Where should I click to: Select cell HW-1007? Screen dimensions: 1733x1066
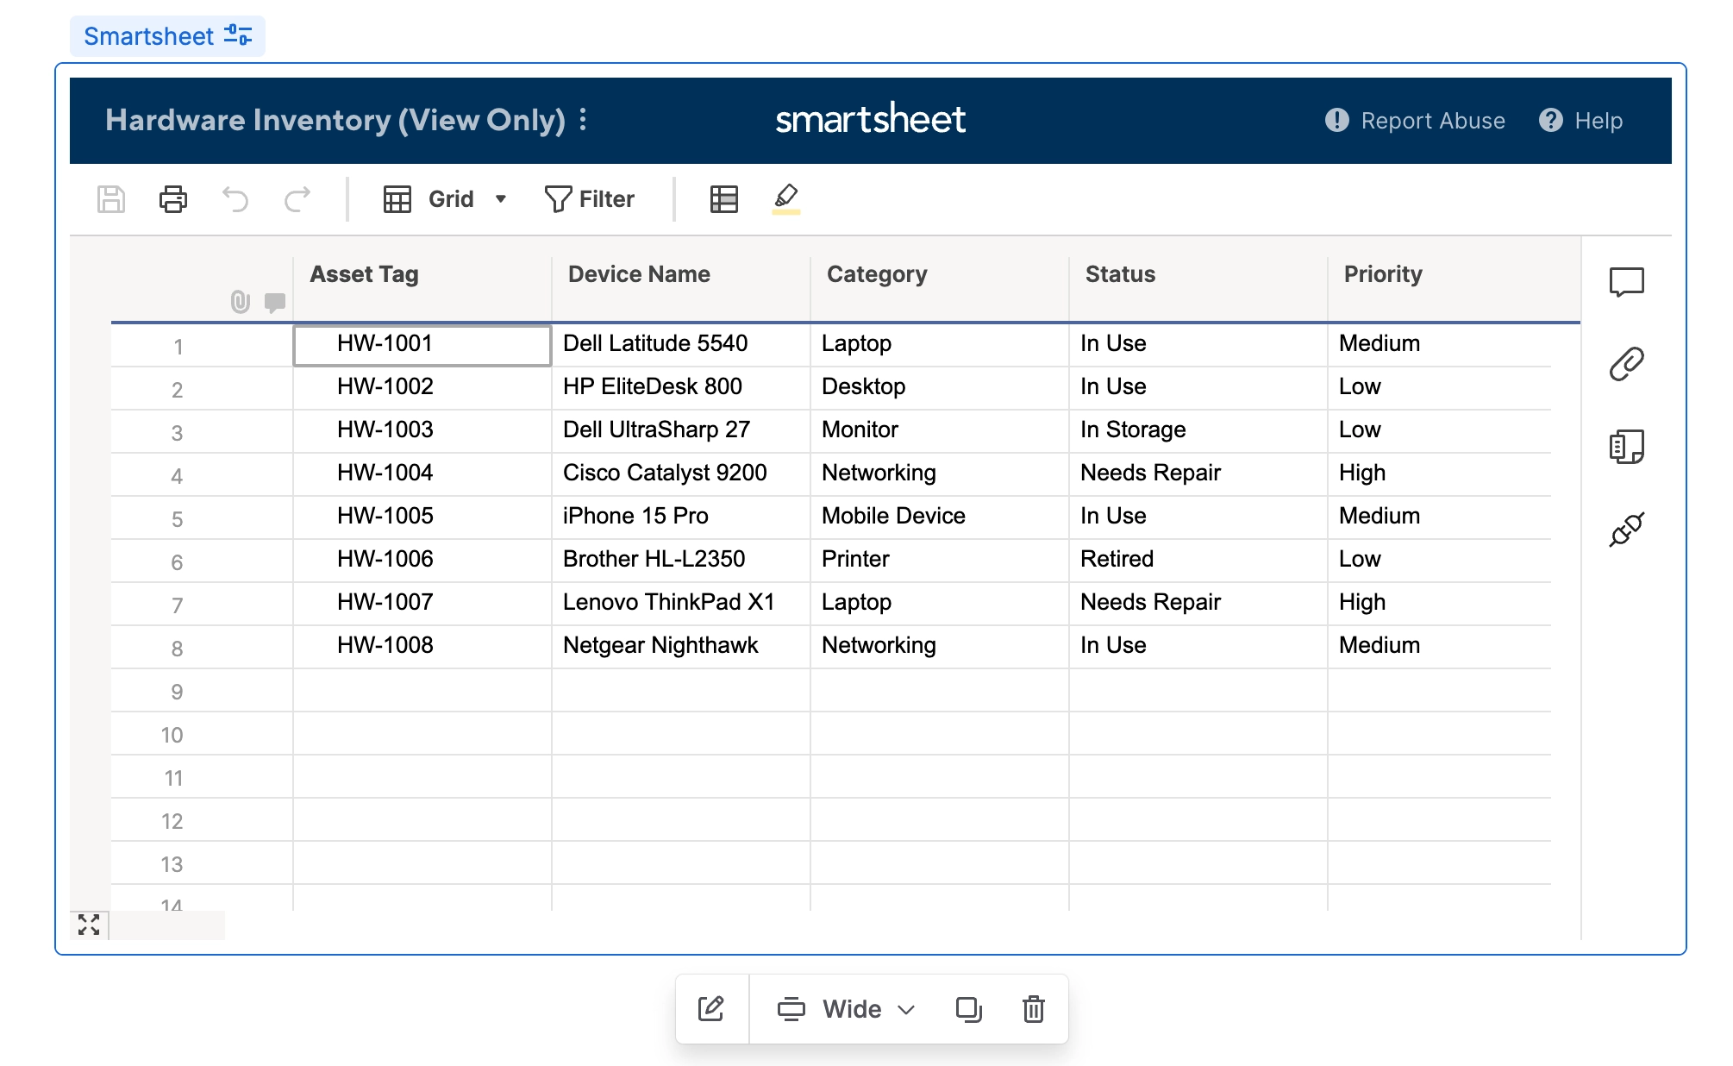[x=422, y=604]
